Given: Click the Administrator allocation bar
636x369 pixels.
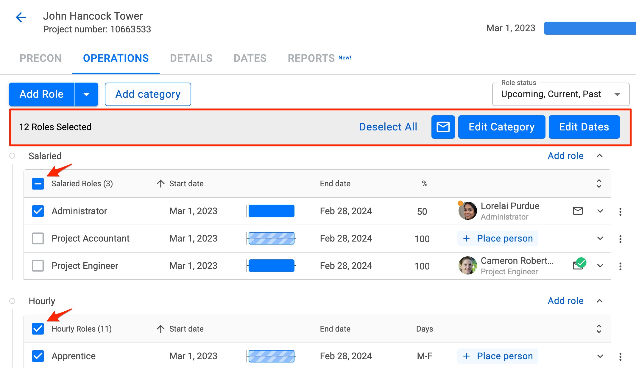Looking at the screenshot, I should (271, 211).
